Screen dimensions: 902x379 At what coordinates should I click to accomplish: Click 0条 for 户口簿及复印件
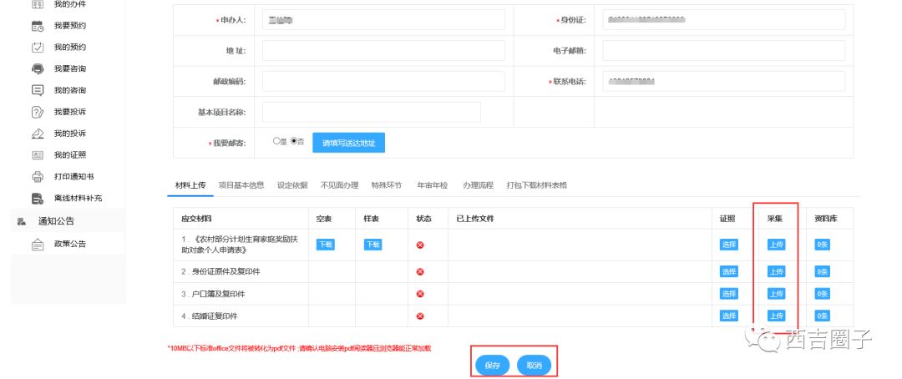[822, 294]
